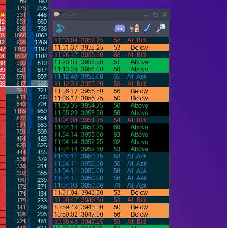Select the 10:58:48 3947.25 At Bid row

point(110,222)
